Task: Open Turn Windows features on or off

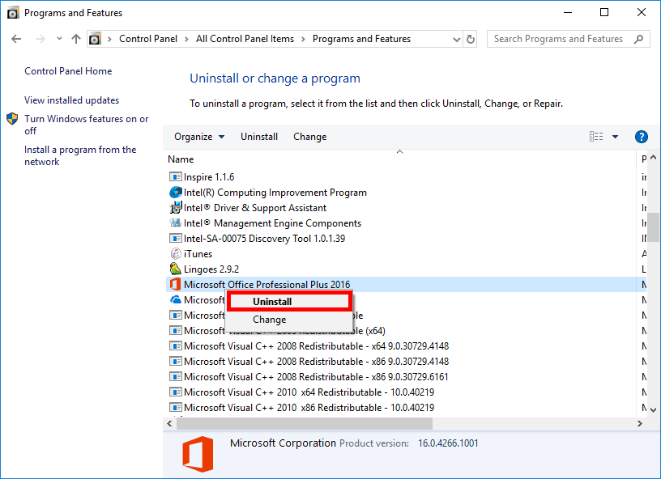Action: [x=87, y=125]
